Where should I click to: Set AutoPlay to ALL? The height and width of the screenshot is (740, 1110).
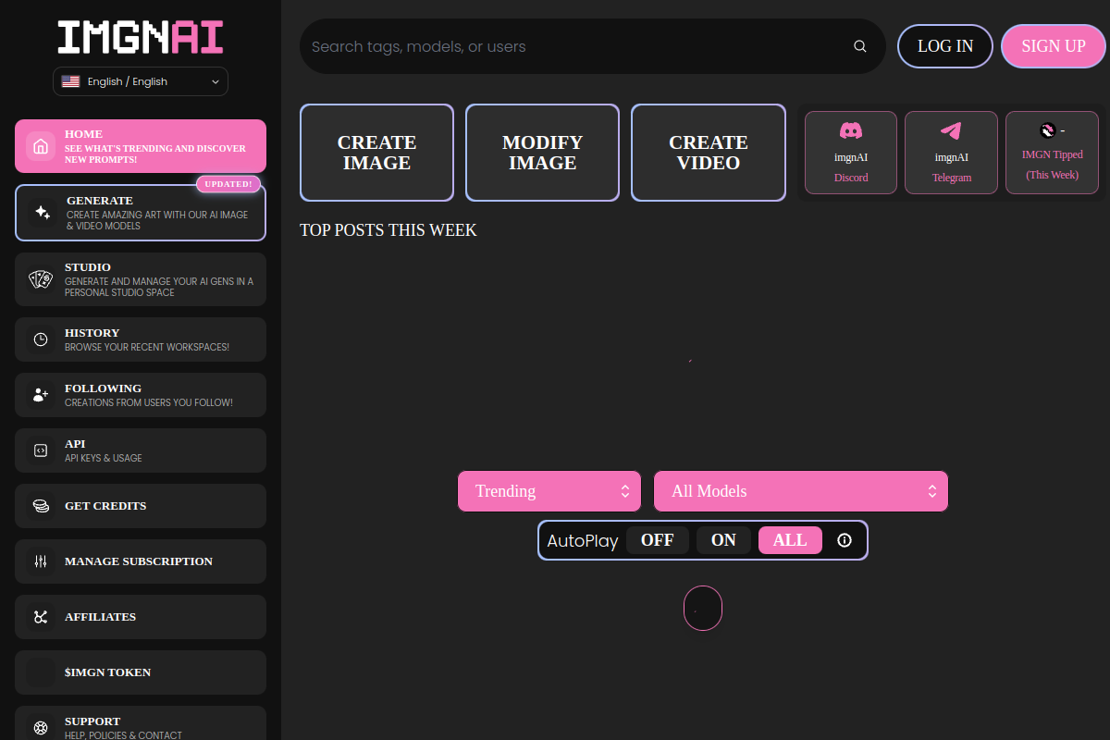790,540
